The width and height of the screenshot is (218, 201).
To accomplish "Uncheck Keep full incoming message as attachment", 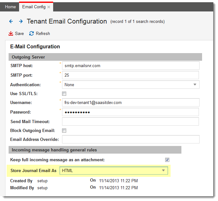I will pyautogui.click(x=167, y=160).
